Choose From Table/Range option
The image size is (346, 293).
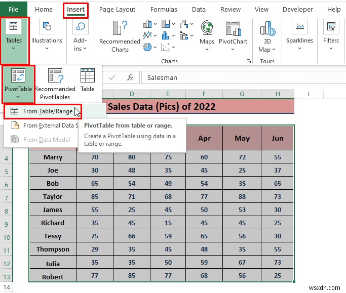43,111
